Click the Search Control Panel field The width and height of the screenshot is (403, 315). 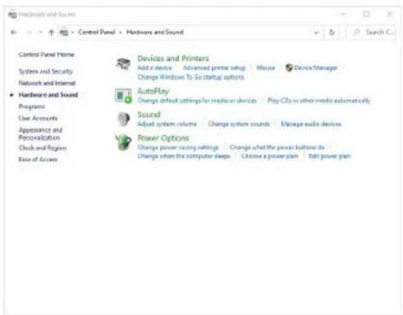tap(371, 32)
